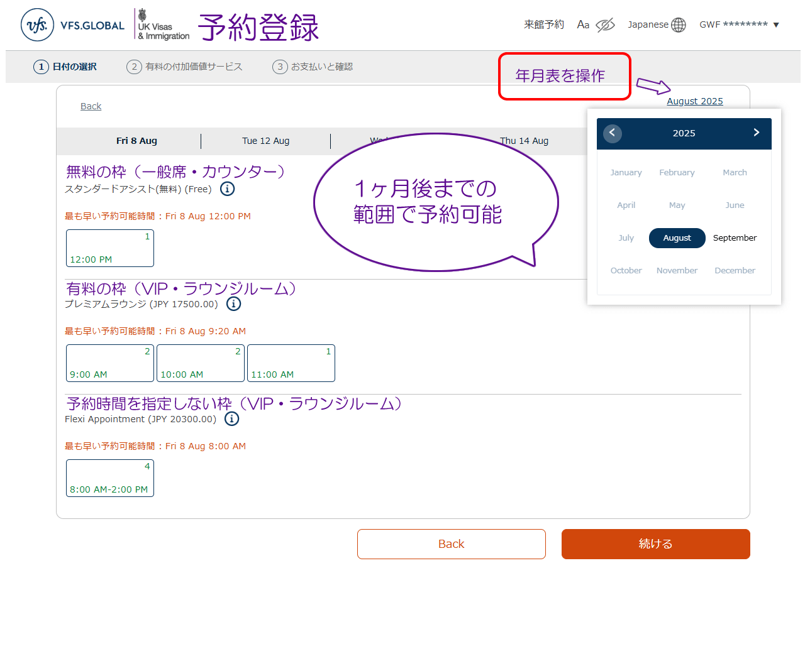
Task: Open the August 2025 month picker
Action: (694, 101)
